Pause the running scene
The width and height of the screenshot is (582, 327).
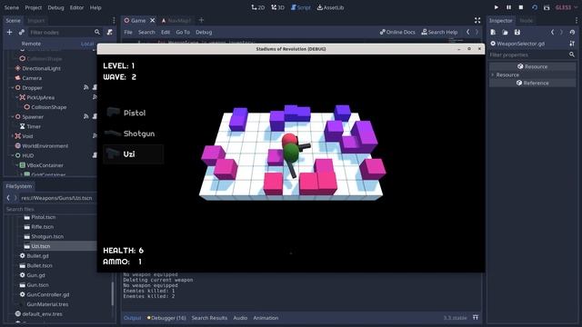tap(508, 7)
